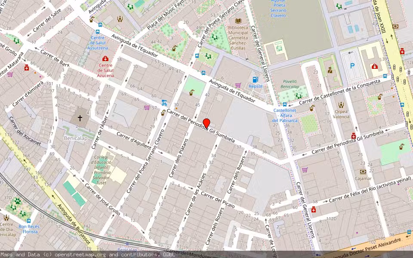Viewport: 413px width, 258px height.
Task: Open the openstreetmap.org attribution link
Action: 80,255
